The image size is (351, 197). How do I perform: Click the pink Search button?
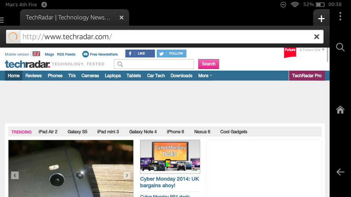pyautogui.click(x=209, y=64)
